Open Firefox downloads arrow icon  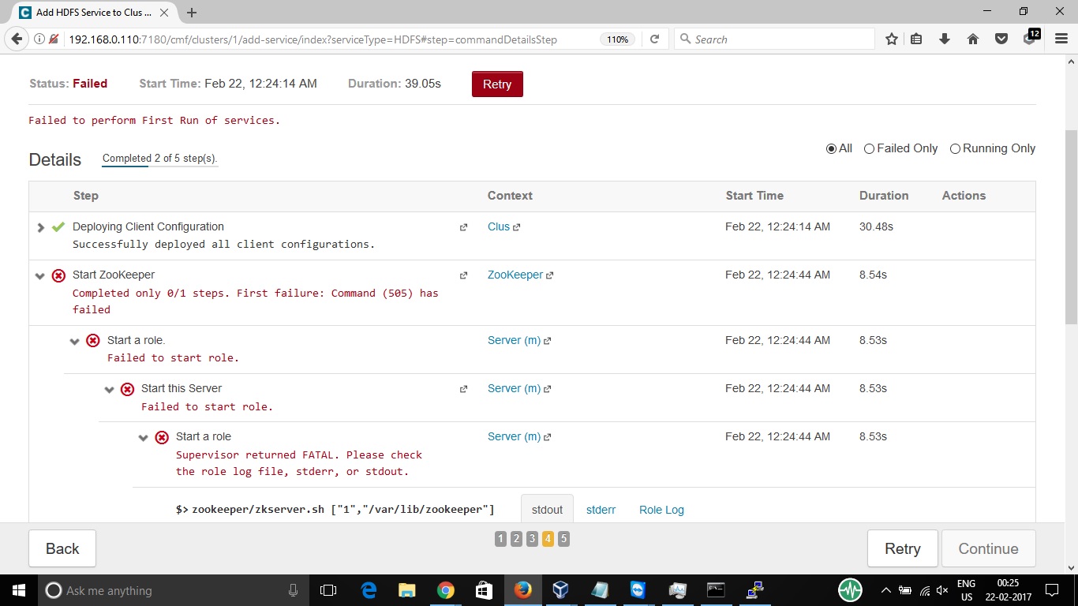945,38
